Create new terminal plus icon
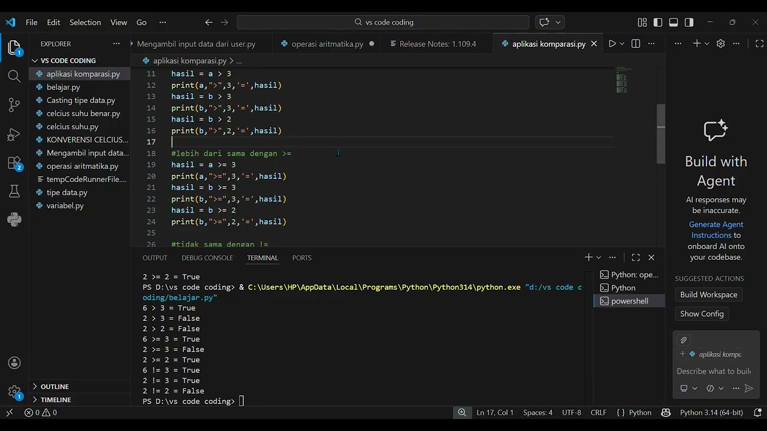The width and height of the screenshot is (767, 431). pos(588,257)
